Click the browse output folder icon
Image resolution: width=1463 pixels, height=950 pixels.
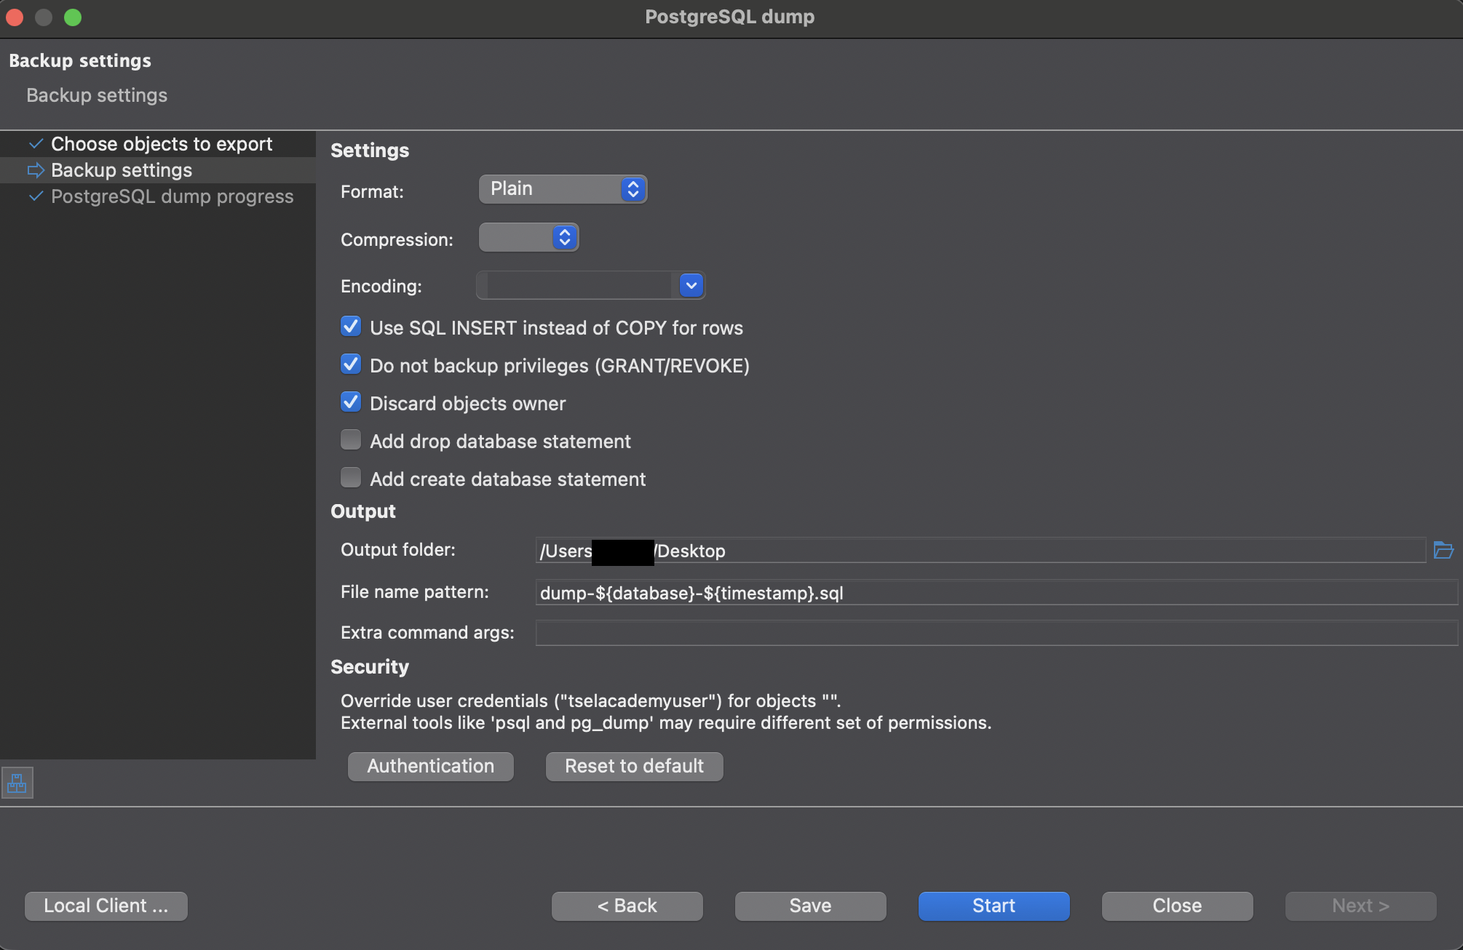click(1443, 550)
